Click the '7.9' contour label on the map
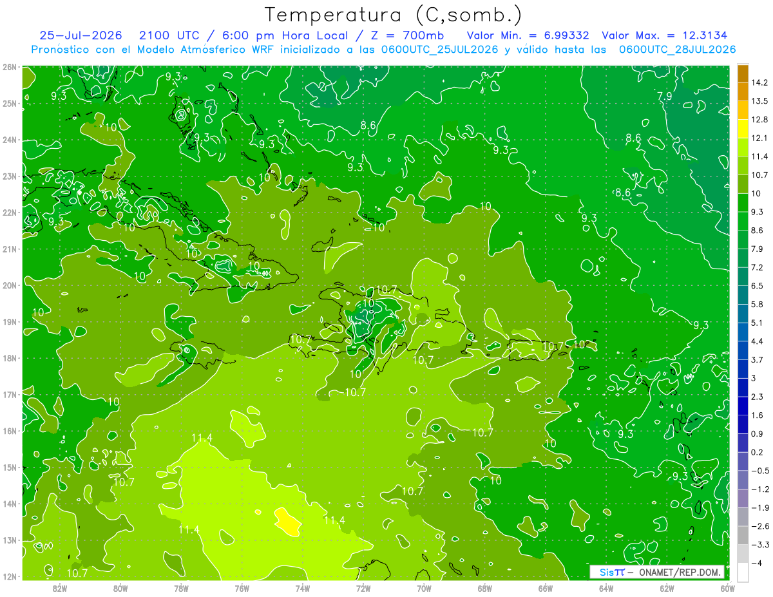The height and width of the screenshot is (597, 773). [x=664, y=96]
